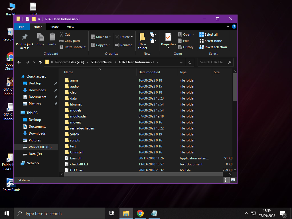Click Select all
The width and height of the screenshot is (292, 219).
[x=208, y=35]
